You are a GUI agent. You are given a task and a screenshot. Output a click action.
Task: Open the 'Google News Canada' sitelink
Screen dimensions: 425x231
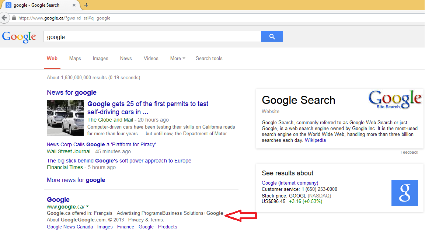click(x=70, y=227)
